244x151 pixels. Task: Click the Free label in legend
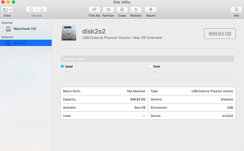pos(157,66)
